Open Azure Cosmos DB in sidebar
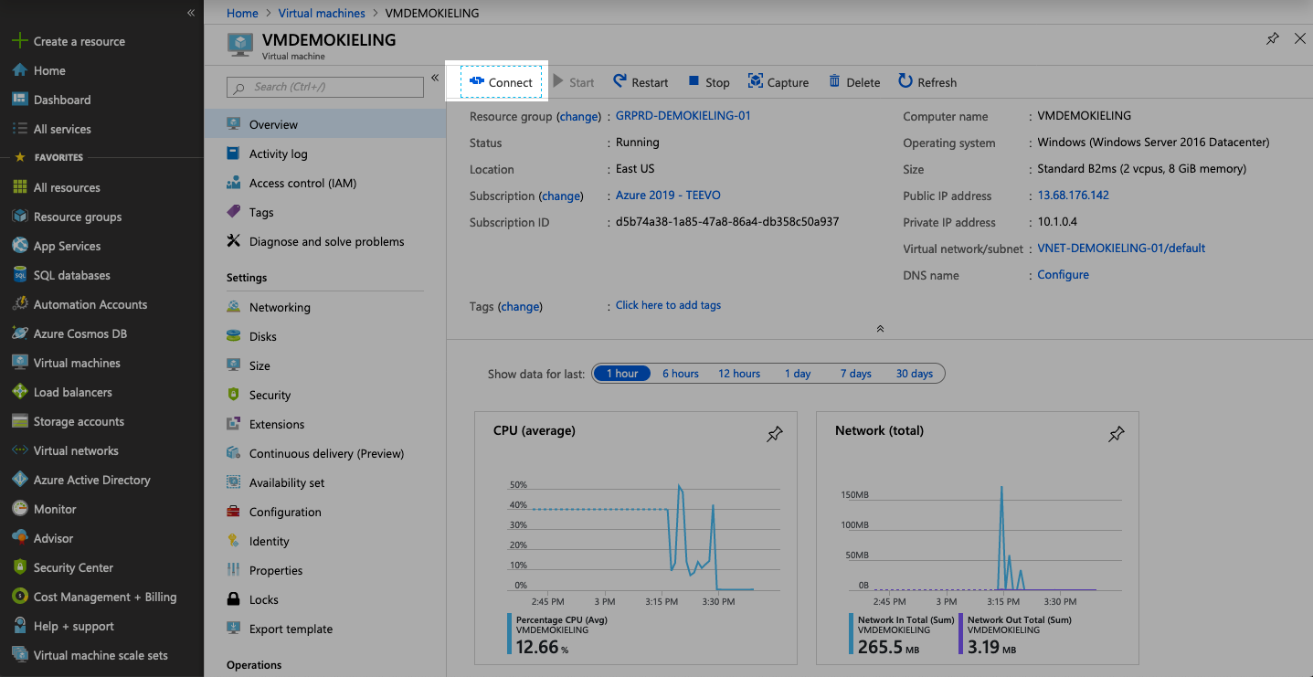 pyautogui.click(x=80, y=333)
